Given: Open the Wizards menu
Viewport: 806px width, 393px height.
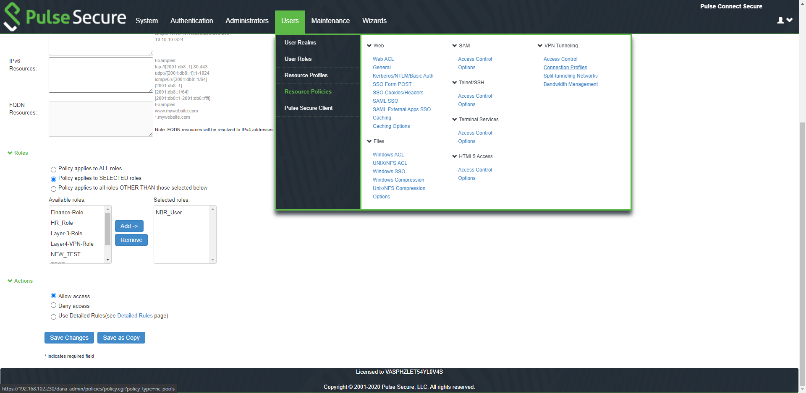Looking at the screenshot, I should (x=374, y=21).
